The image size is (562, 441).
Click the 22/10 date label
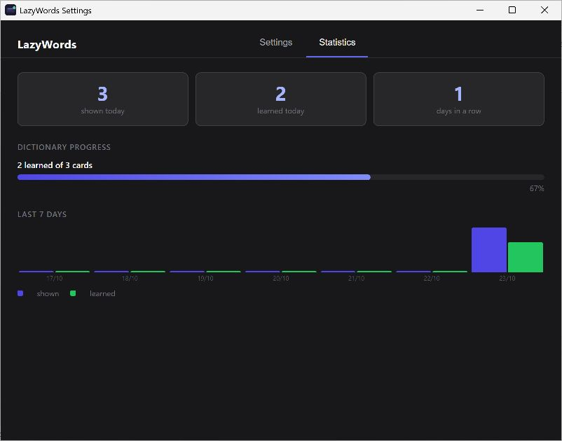pos(432,278)
